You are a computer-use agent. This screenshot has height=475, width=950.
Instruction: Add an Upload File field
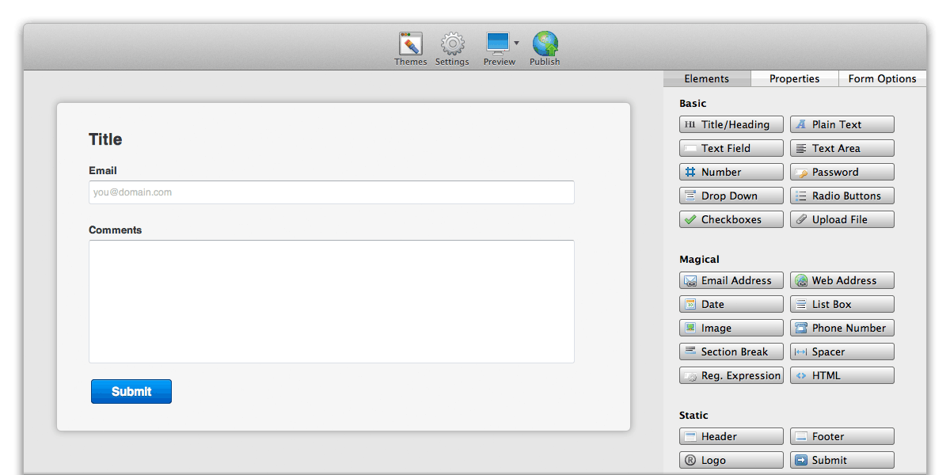pos(842,219)
